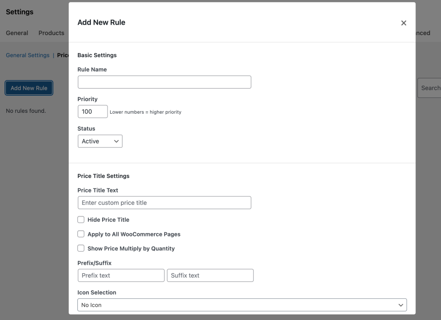
Task: Click the Basic Settings heading
Action: (97, 55)
